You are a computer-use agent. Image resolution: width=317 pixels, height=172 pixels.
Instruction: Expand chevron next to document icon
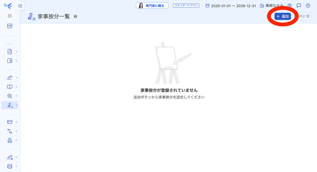(x=16, y=52)
